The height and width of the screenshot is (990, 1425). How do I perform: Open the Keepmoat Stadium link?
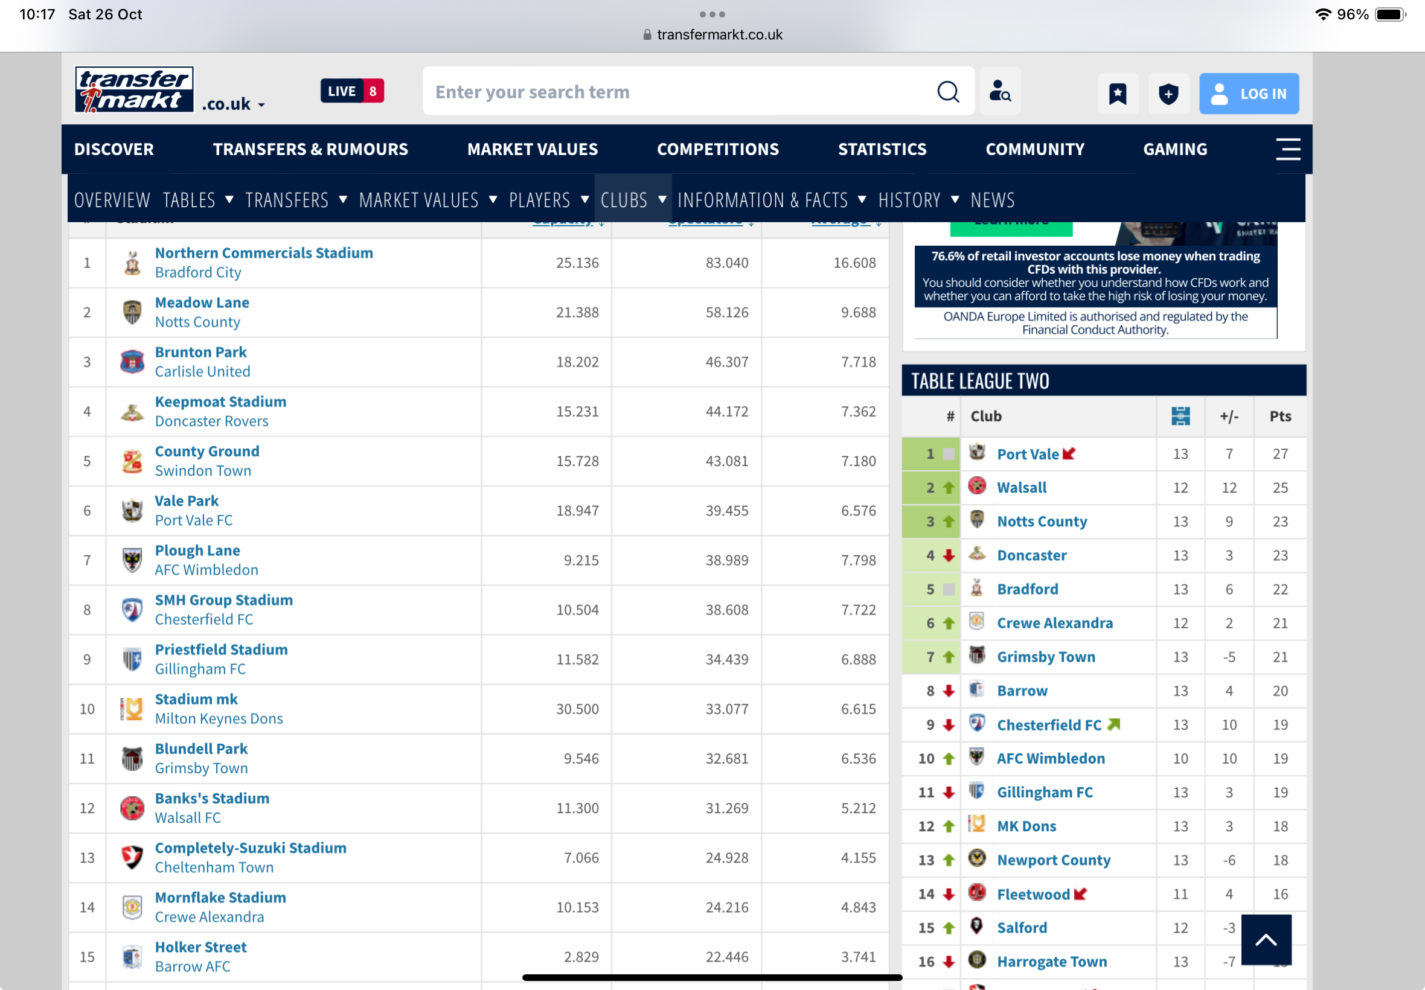[221, 402]
